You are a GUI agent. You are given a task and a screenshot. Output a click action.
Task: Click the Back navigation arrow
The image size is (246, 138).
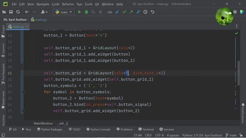coord(27,12)
